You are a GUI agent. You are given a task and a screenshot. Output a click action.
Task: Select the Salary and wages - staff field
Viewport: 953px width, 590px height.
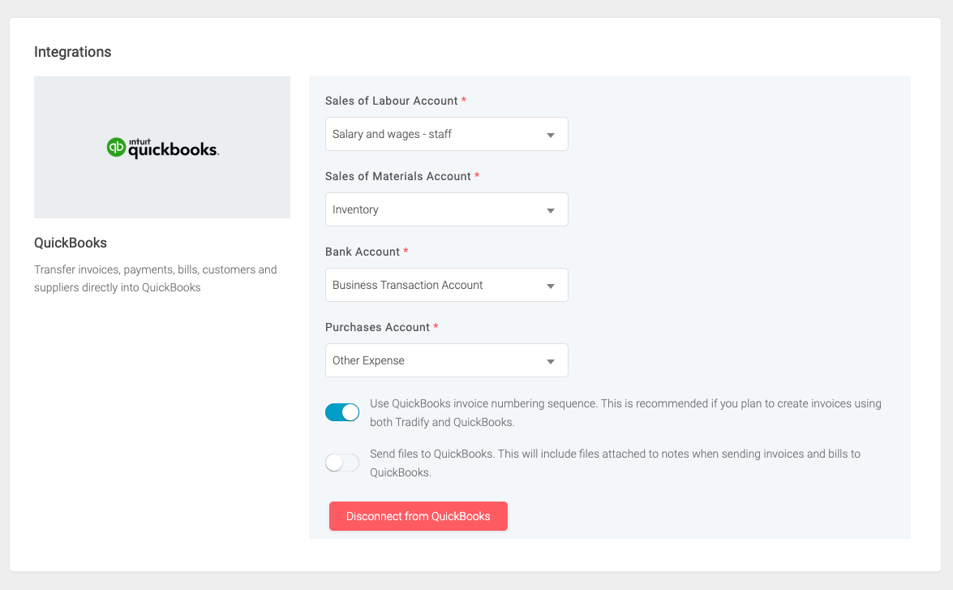(446, 133)
